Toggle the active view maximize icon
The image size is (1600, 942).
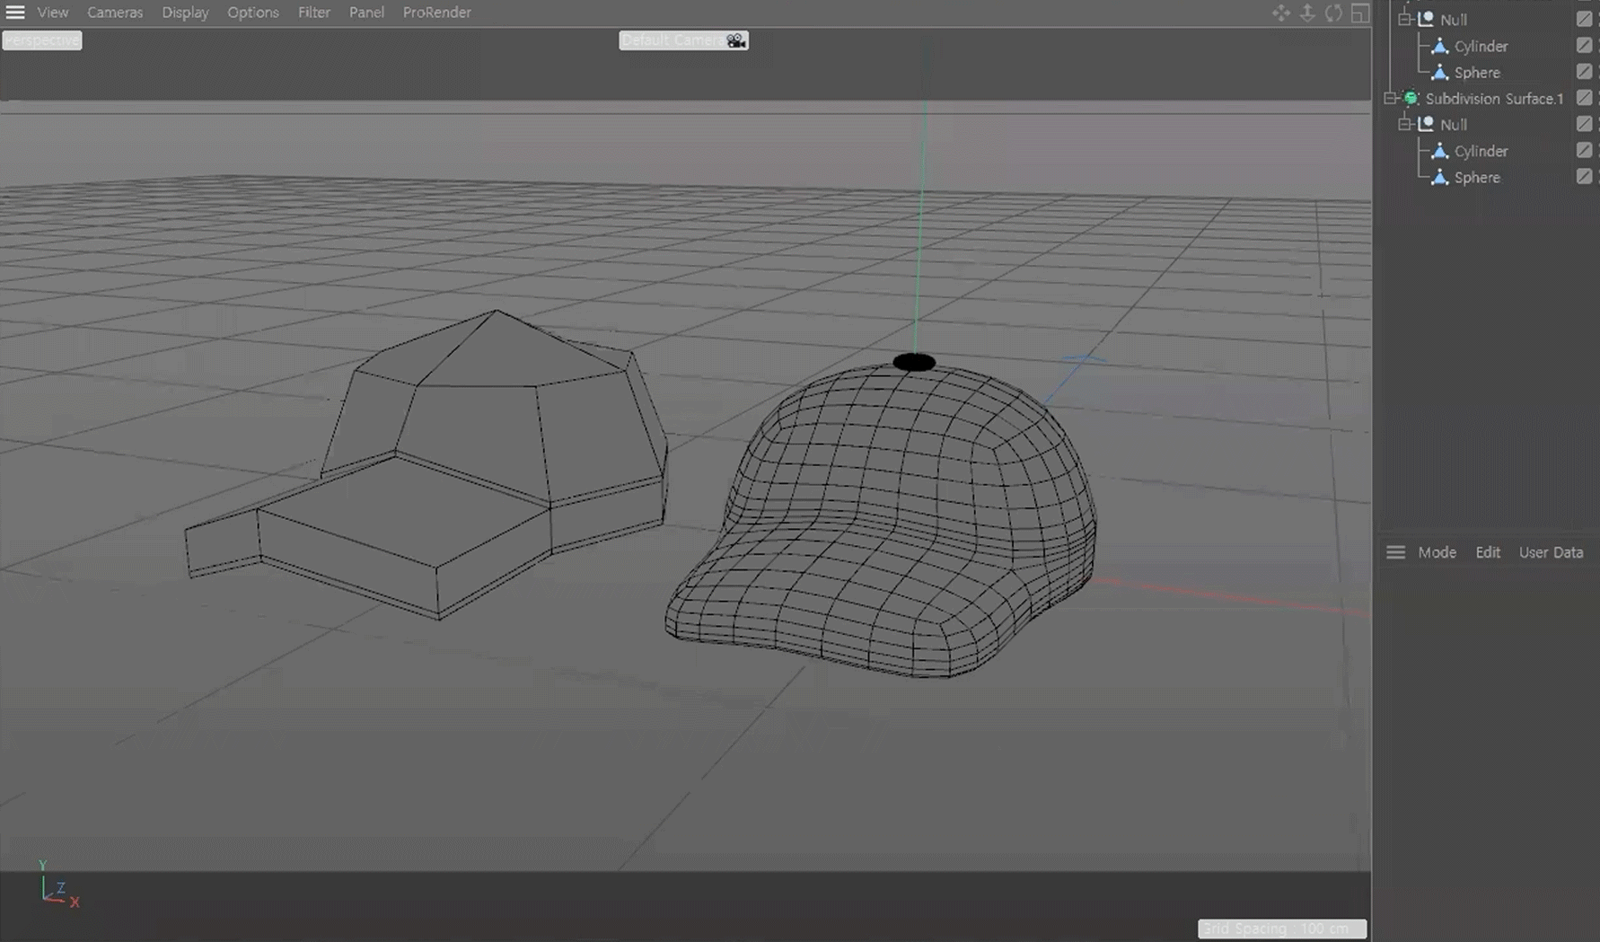tap(1360, 13)
